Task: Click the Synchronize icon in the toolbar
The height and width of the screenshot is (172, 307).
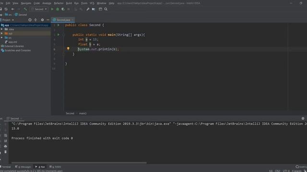Action: coord(6,9)
